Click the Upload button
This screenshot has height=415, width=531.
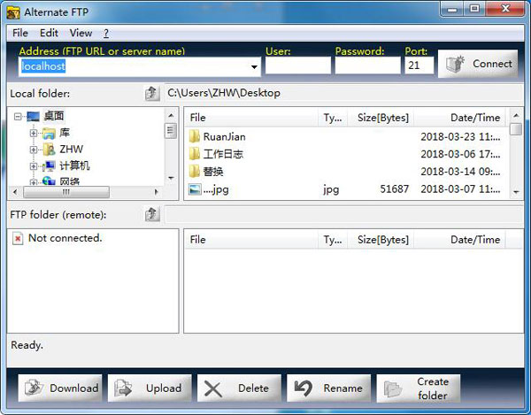click(150, 388)
